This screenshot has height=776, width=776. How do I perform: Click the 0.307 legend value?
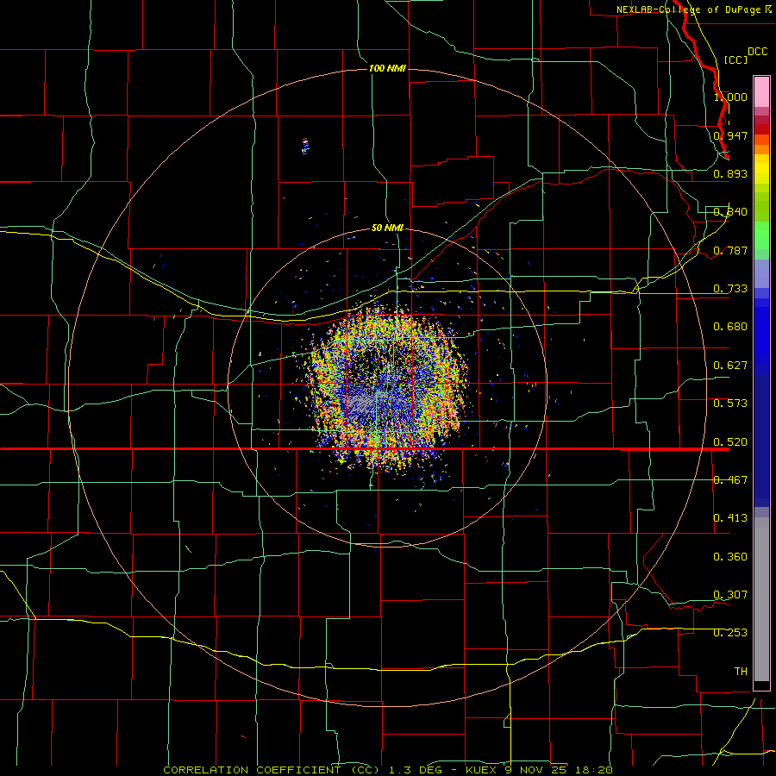click(730, 595)
